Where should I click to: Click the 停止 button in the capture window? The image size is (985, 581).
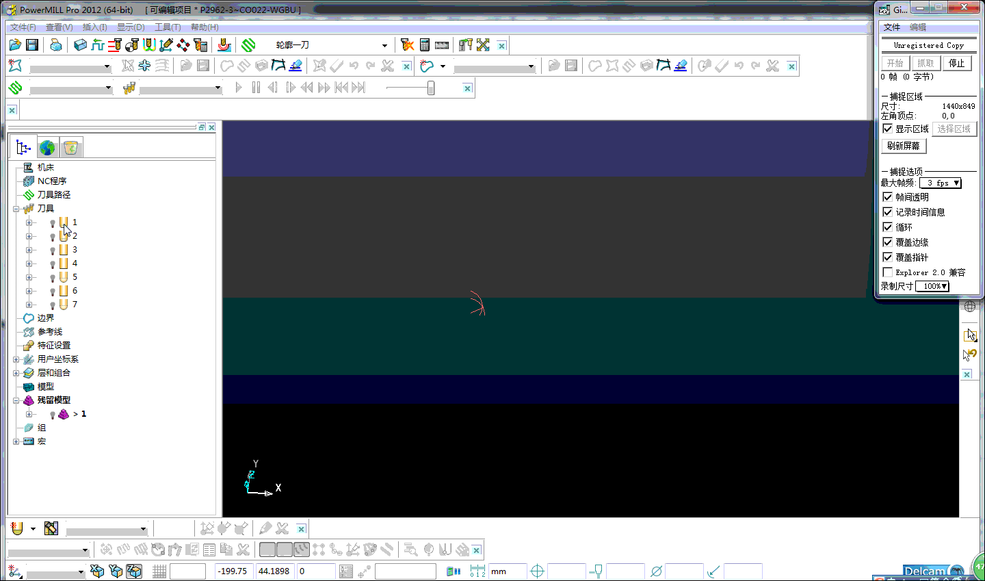[x=957, y=63]
